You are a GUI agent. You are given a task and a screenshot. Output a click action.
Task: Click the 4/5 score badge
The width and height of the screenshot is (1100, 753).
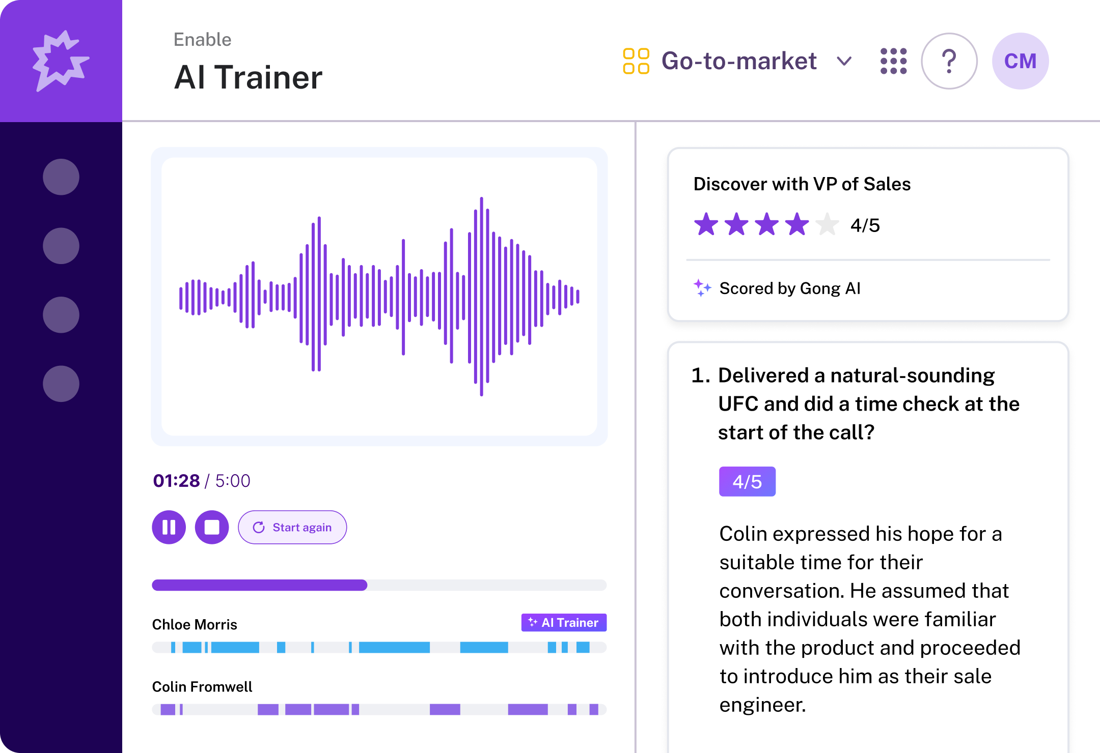pos(747,481)
